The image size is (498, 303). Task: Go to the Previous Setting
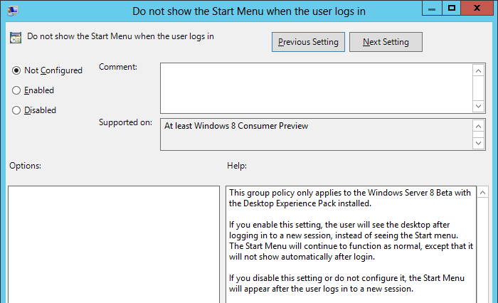(308, 42)
